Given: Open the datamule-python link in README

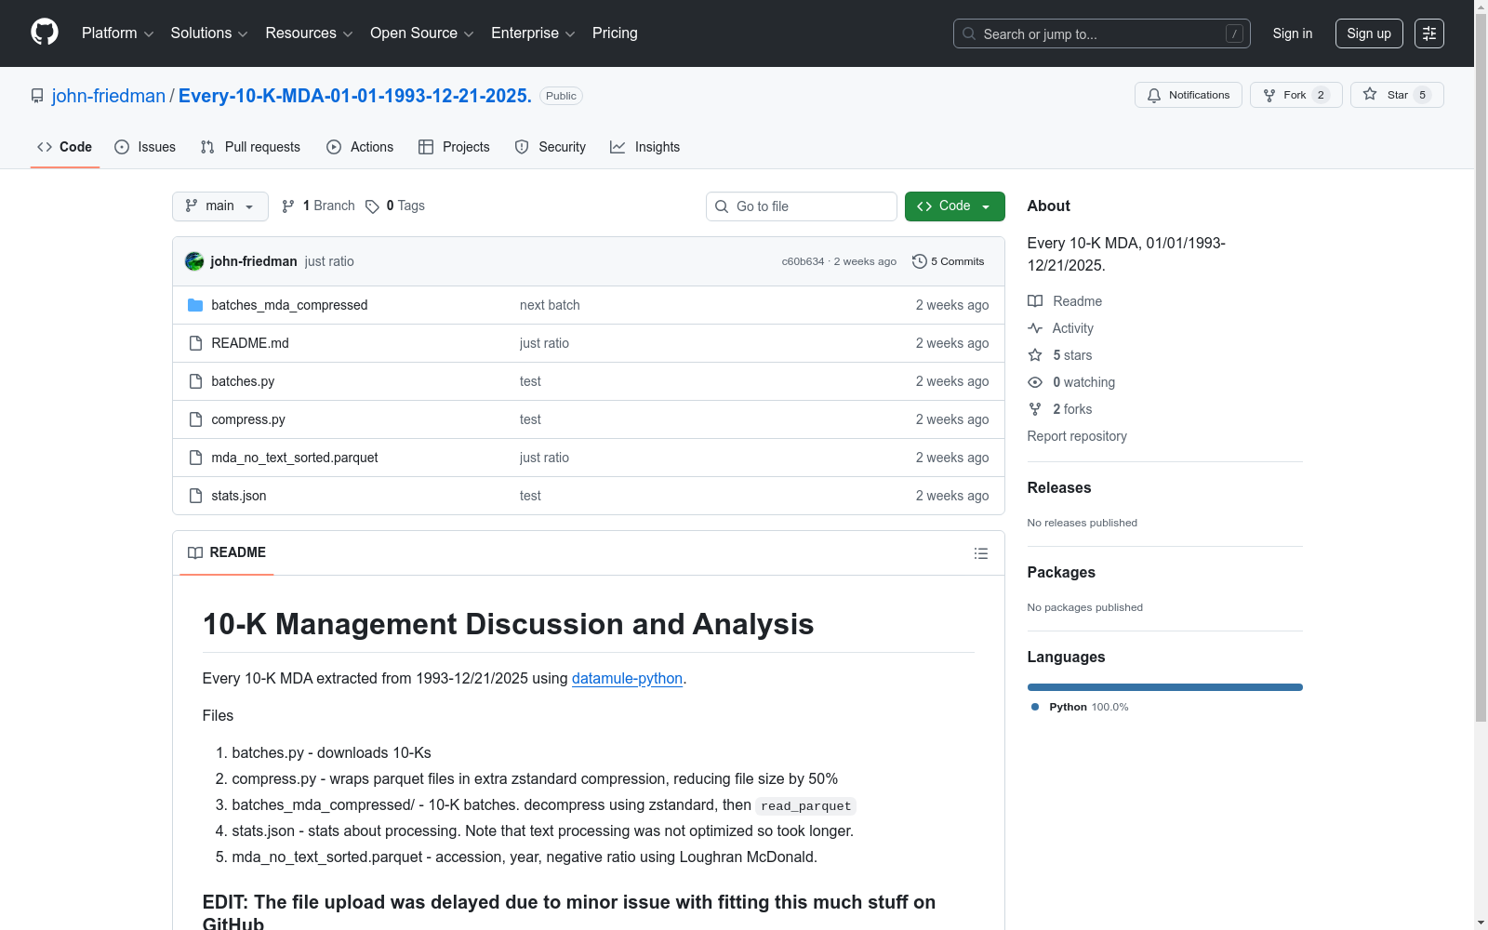Looking at the screenshot, I should (x=627, y=678).
